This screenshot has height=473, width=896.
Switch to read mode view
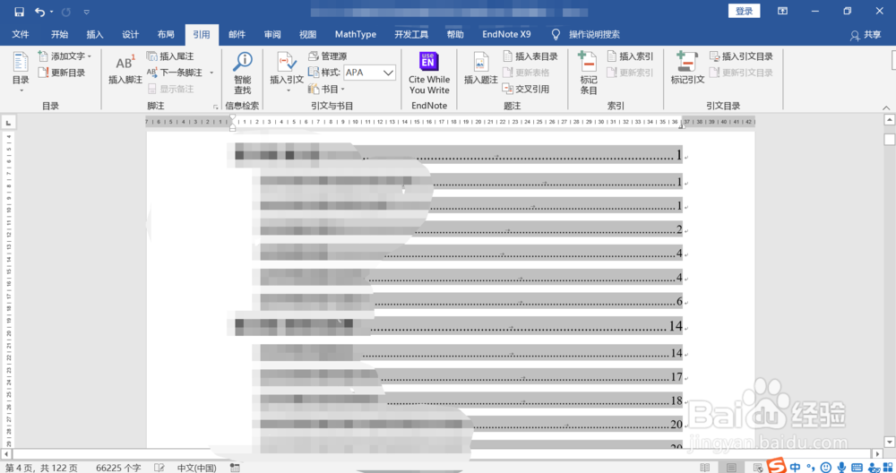tap(704, 468)
